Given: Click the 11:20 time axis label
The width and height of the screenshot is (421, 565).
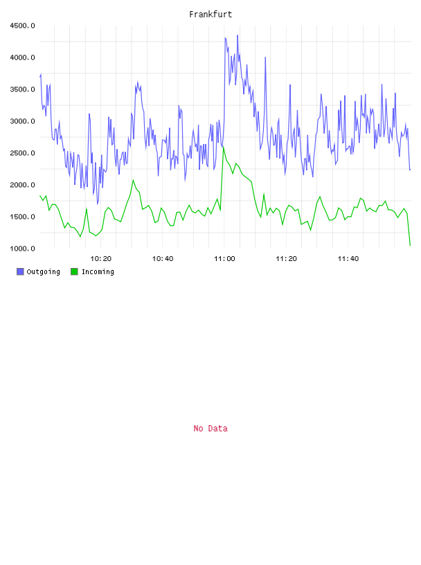Looking at the screenshot, I should click(x=286, y=259).
